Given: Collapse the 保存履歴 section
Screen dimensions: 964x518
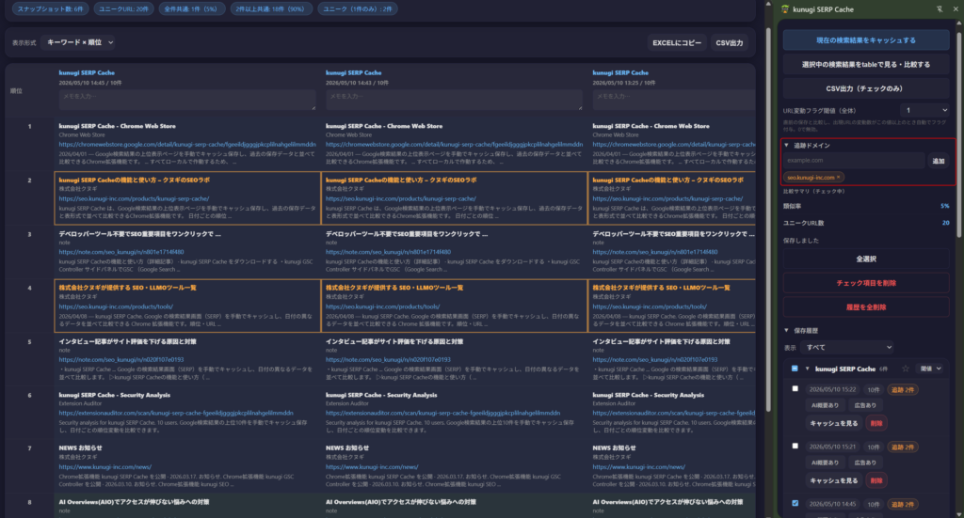Looking at the screenshot, I should (x=786, y=330).
